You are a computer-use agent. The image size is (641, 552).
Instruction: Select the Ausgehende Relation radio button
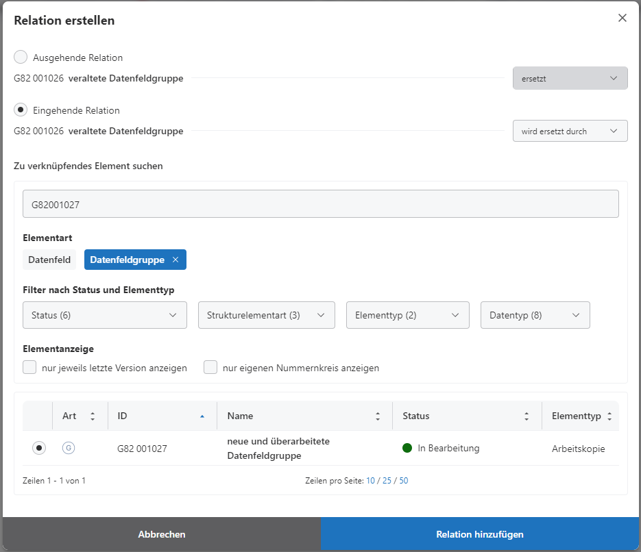(x=21, y=58)
